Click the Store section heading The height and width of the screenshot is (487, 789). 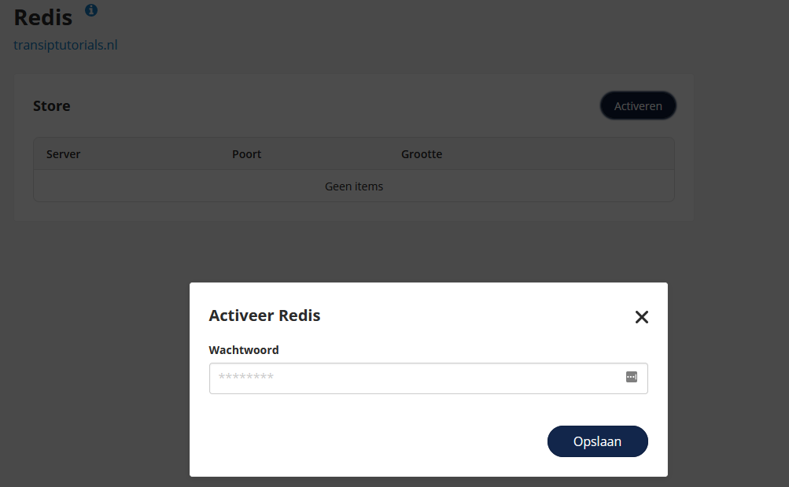coord(52,105)
